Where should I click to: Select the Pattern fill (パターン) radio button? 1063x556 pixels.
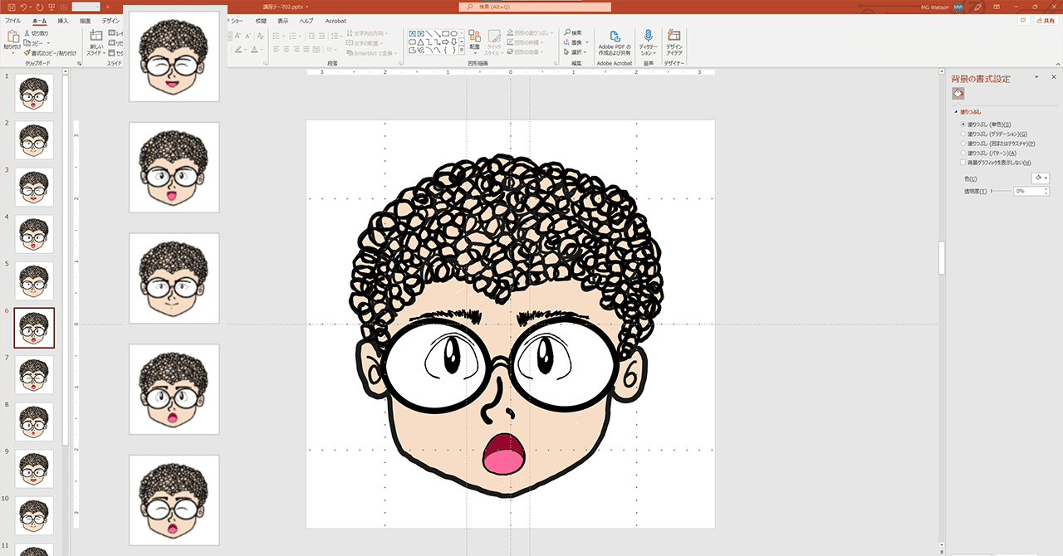[x=963, y=154]
